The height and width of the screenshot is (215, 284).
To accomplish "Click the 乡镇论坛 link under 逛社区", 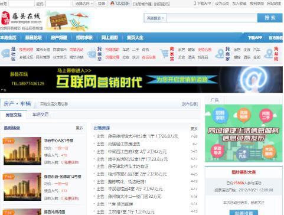I will [27, 57].
